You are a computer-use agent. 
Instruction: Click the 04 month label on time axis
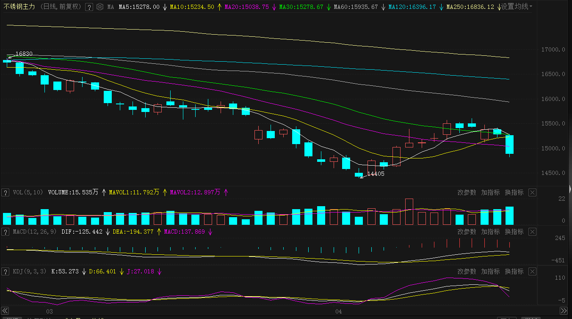[x=338, y=312]
